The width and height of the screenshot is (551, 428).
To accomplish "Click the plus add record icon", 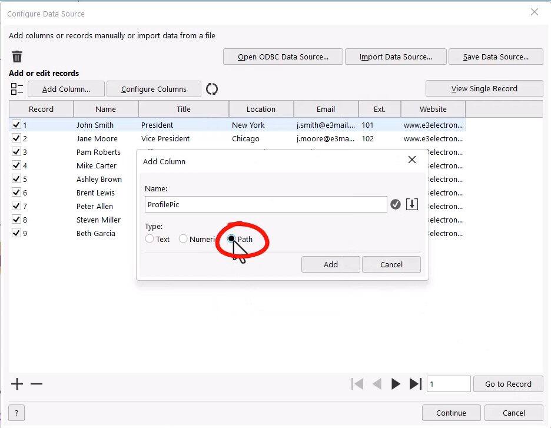I will 17,384.
